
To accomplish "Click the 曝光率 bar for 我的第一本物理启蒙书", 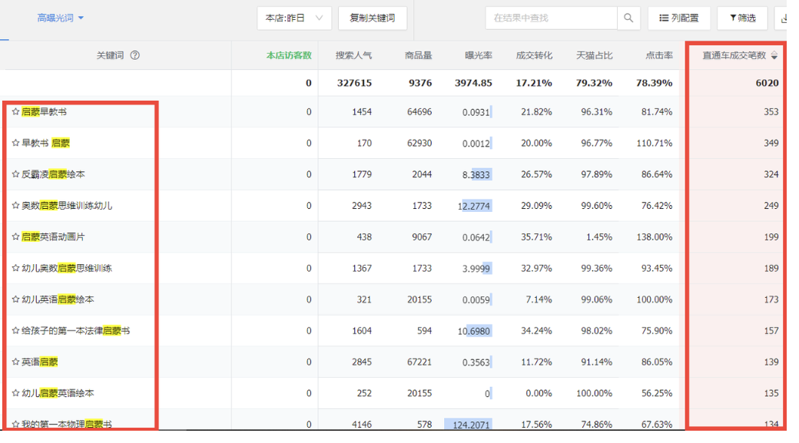I will (468, 425).
